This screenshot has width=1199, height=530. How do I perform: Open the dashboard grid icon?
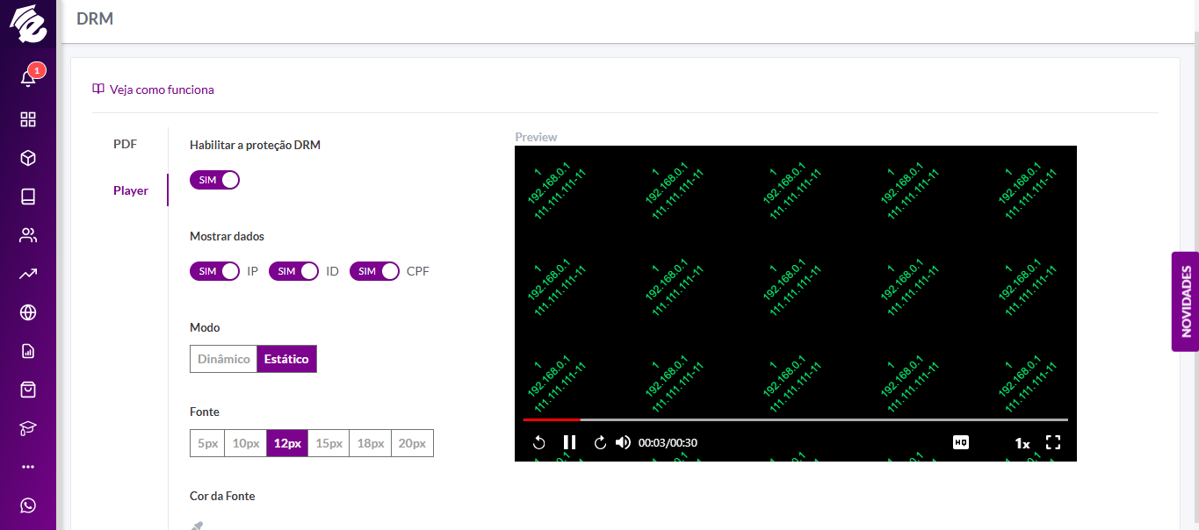pos(28,119)
